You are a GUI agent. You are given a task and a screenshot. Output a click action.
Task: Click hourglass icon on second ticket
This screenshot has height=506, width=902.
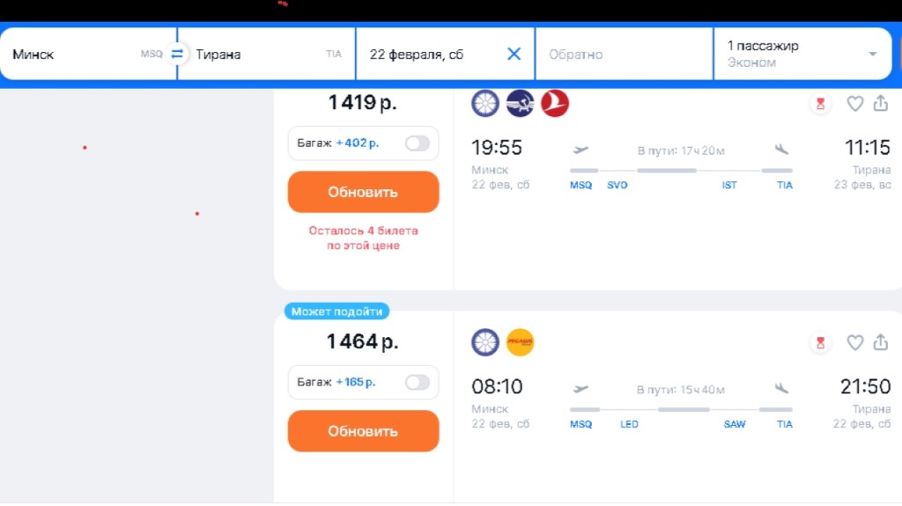coord(820,342)
